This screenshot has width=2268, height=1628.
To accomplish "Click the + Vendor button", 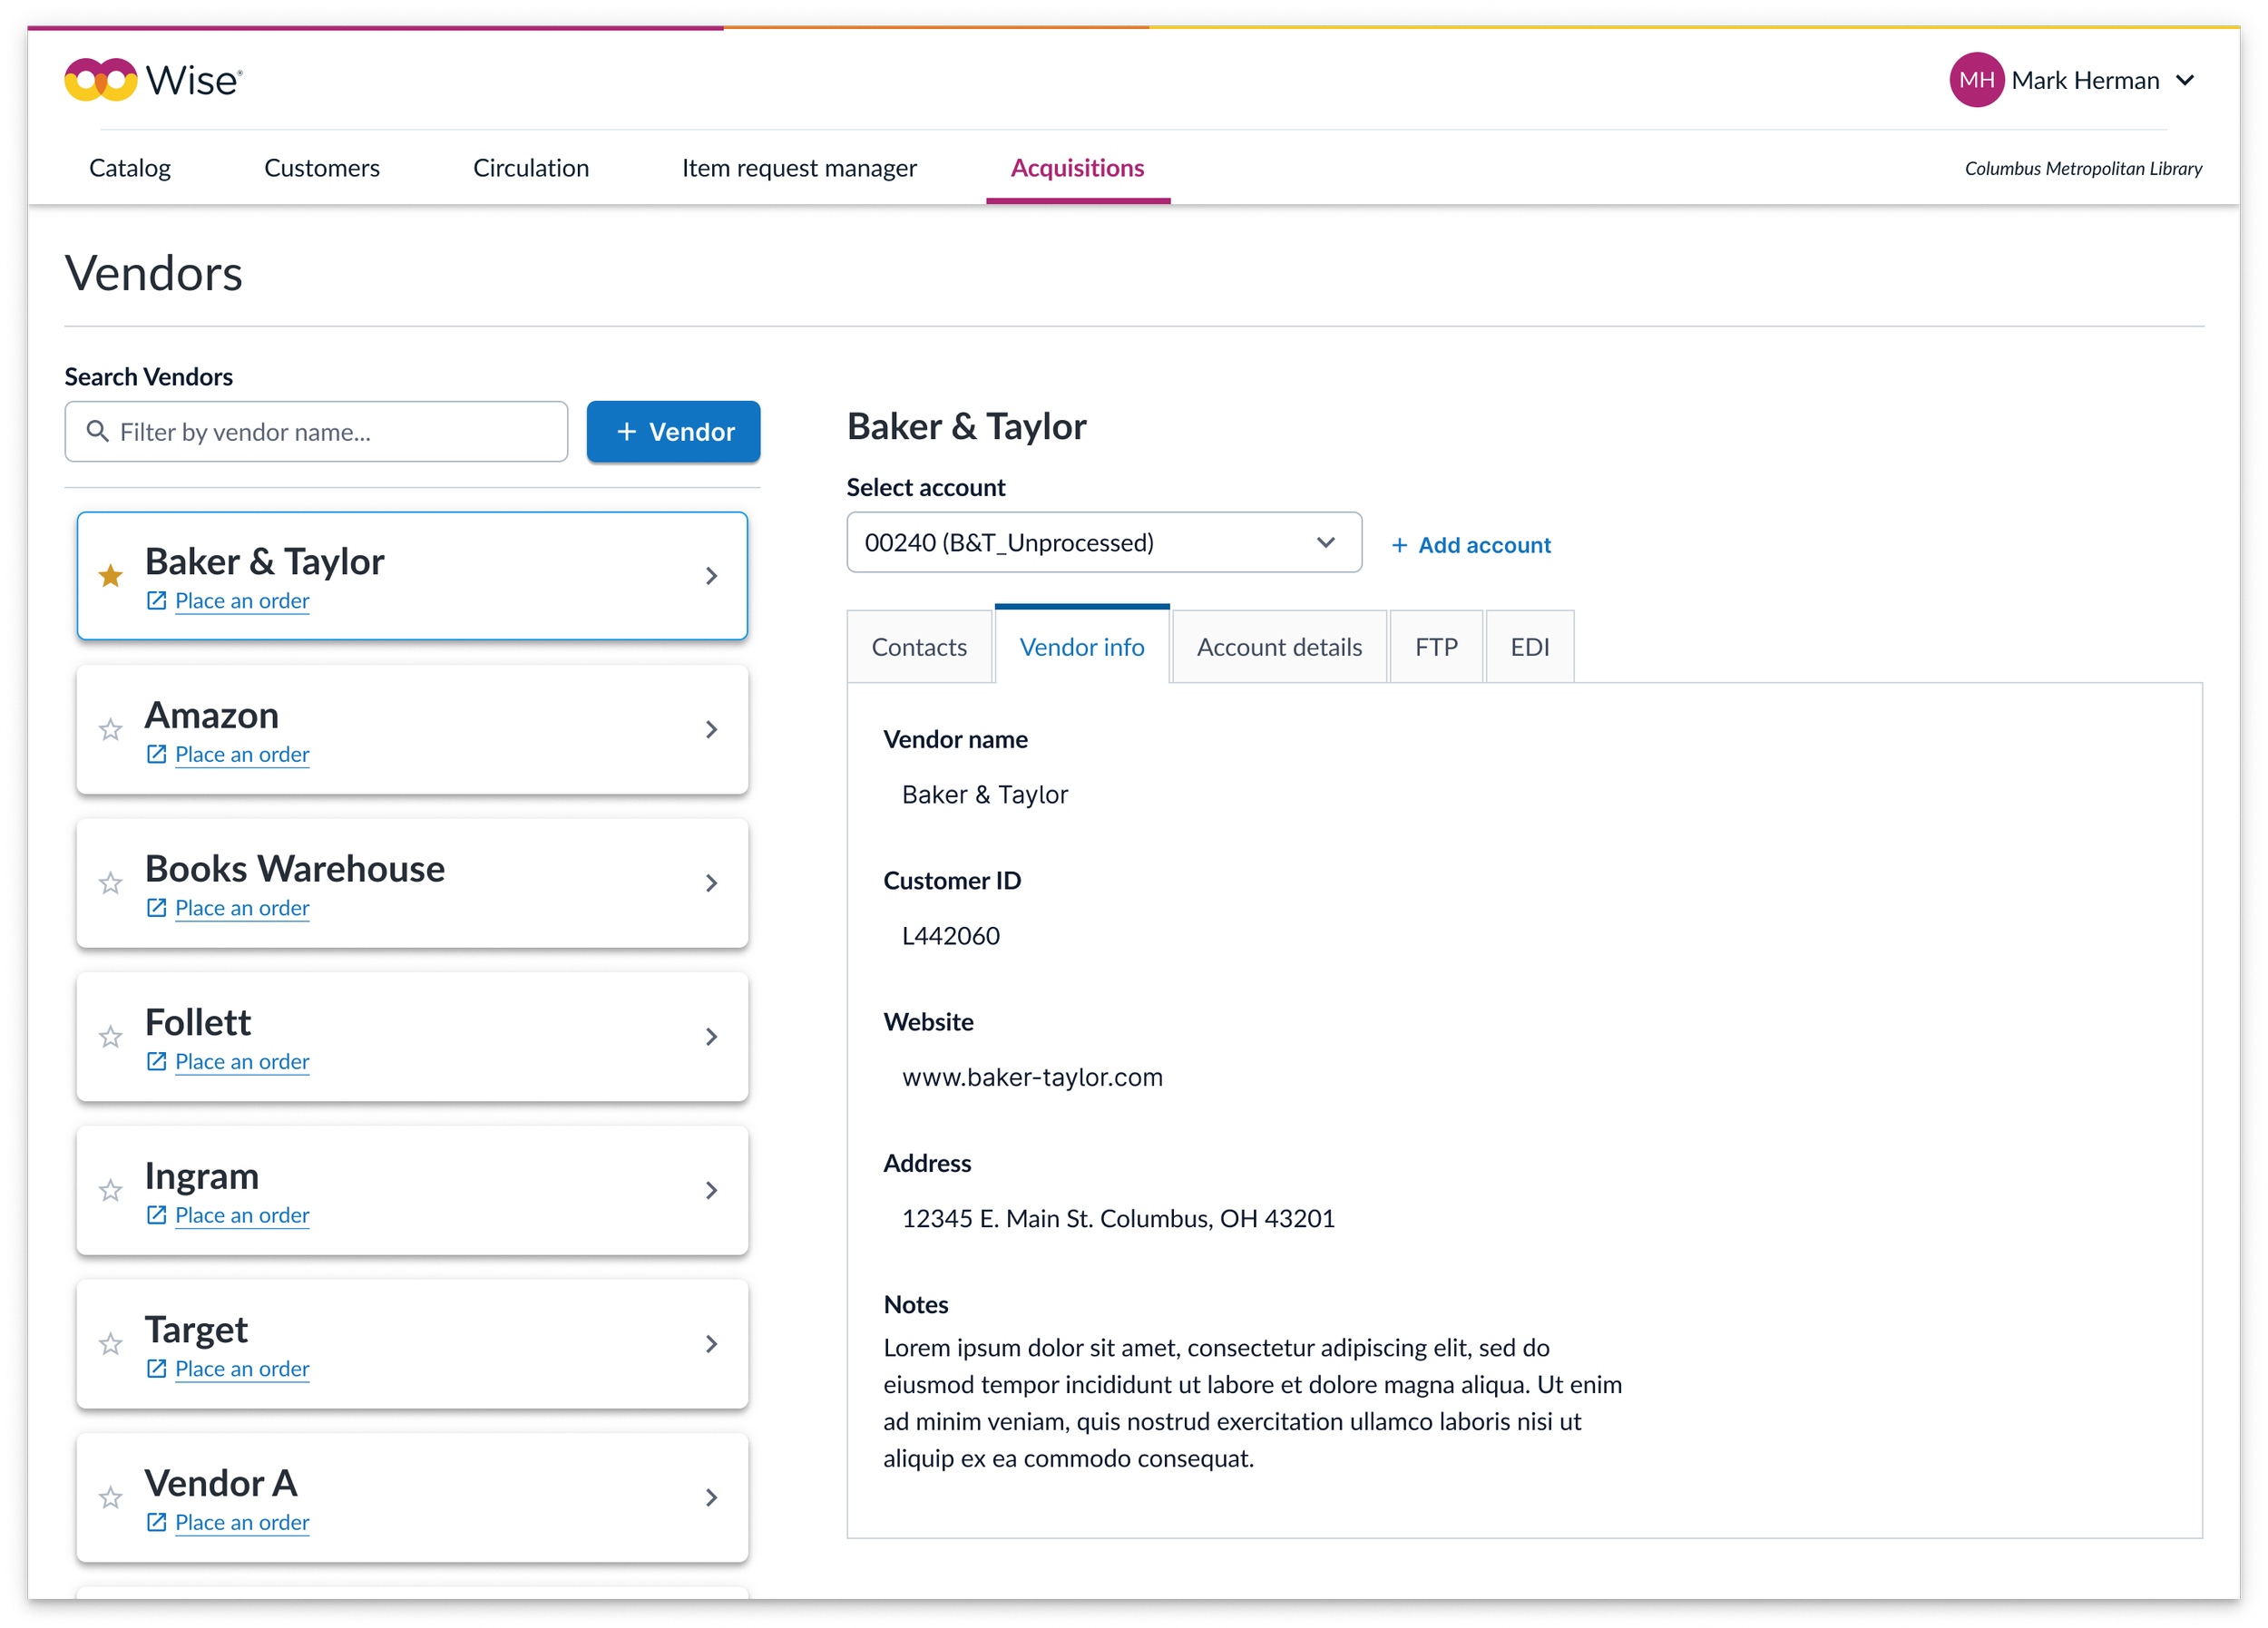I will [673, 431].
